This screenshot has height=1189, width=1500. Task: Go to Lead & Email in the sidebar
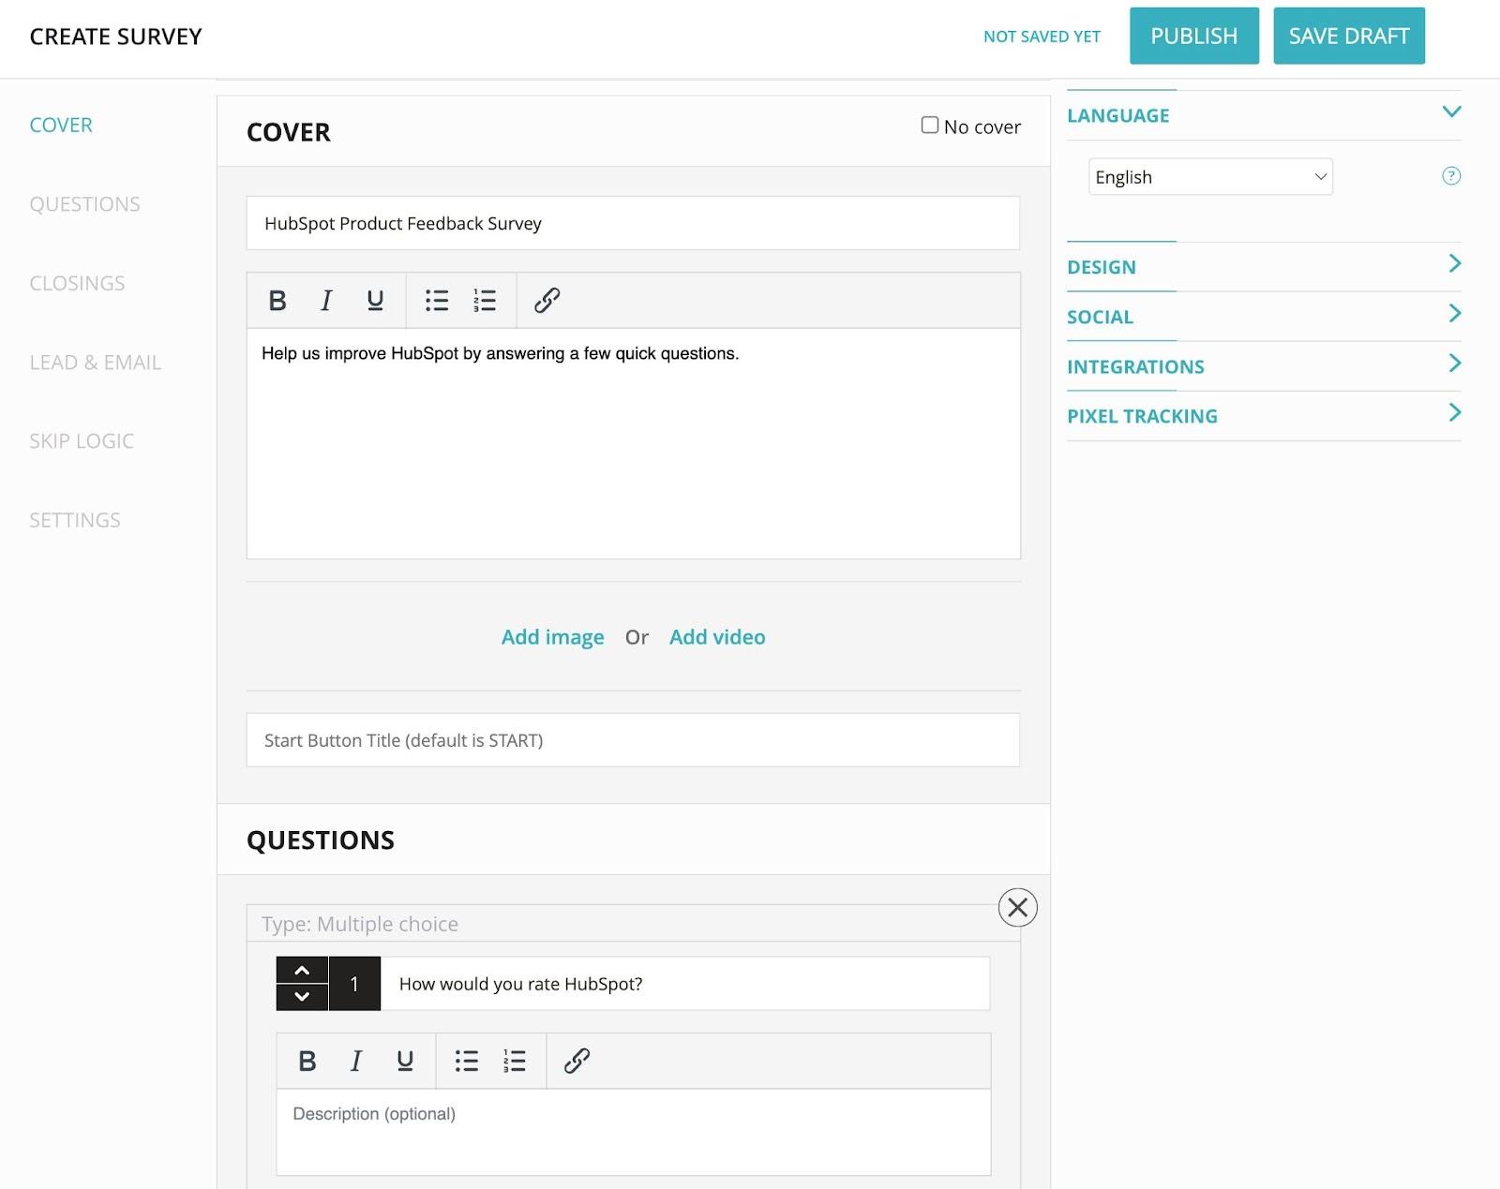96,363
